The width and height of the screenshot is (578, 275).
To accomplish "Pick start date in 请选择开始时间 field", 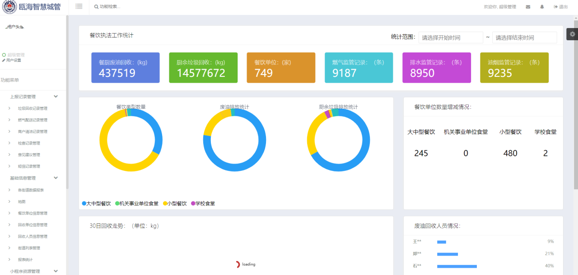I will pos(451,37).
